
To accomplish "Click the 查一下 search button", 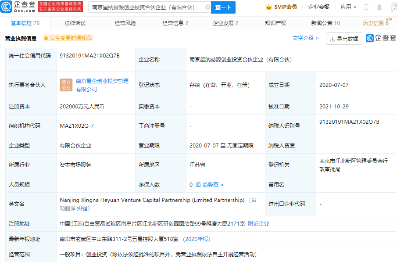I will (224, 7).
